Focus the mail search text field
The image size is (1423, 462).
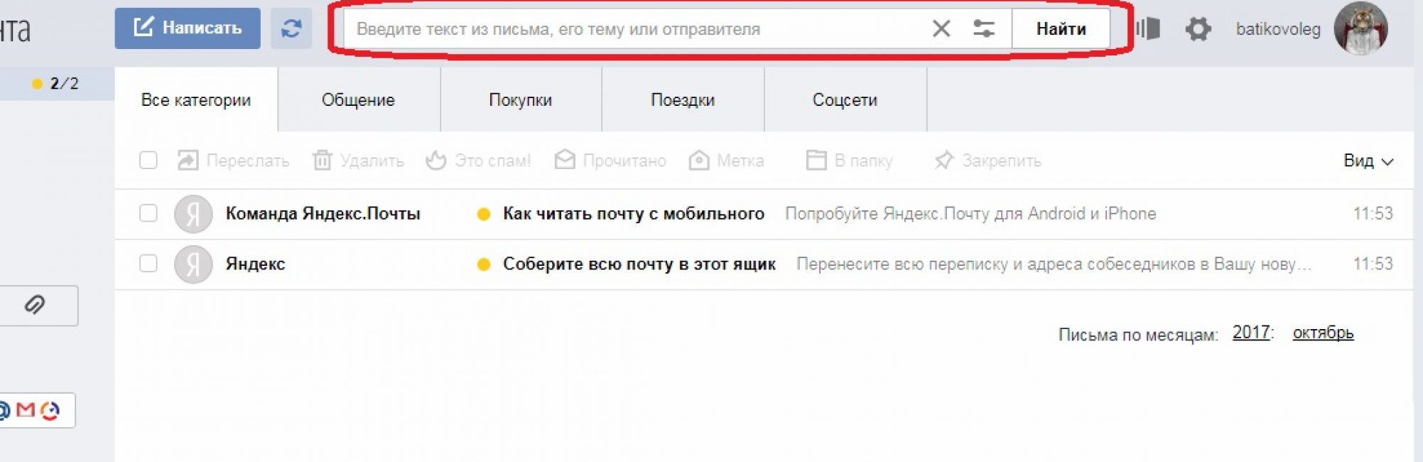point(636,29)
